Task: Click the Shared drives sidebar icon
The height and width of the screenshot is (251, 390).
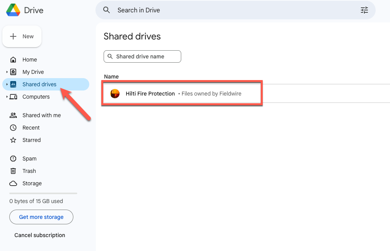Action: click(13, 84)
